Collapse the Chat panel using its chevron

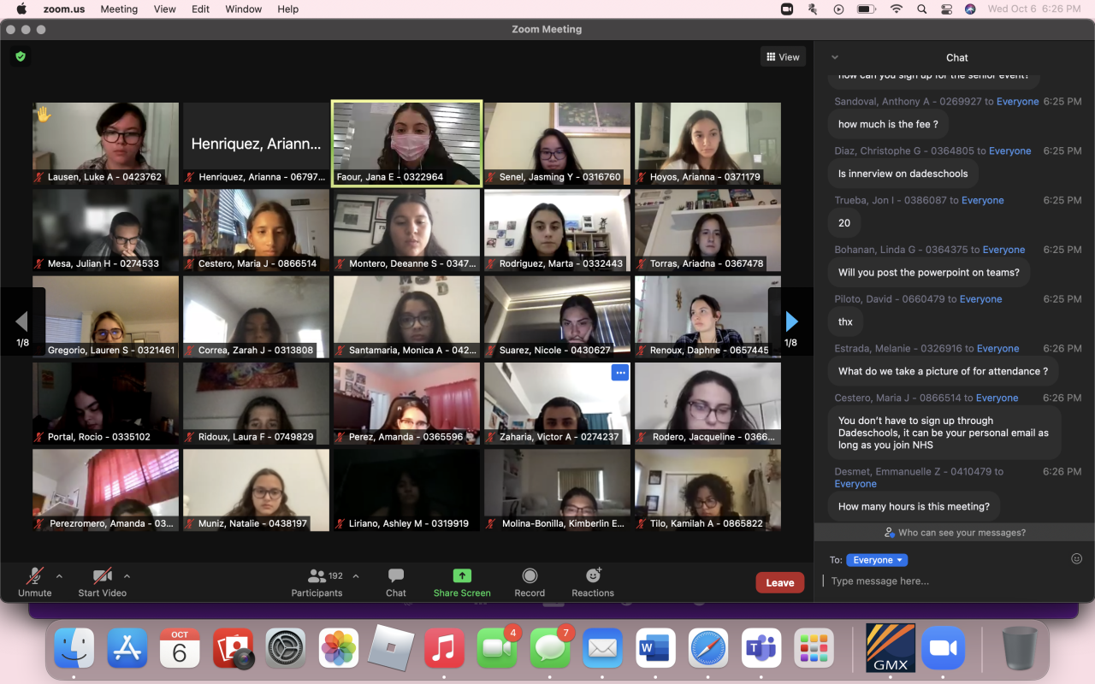(835, 57)
